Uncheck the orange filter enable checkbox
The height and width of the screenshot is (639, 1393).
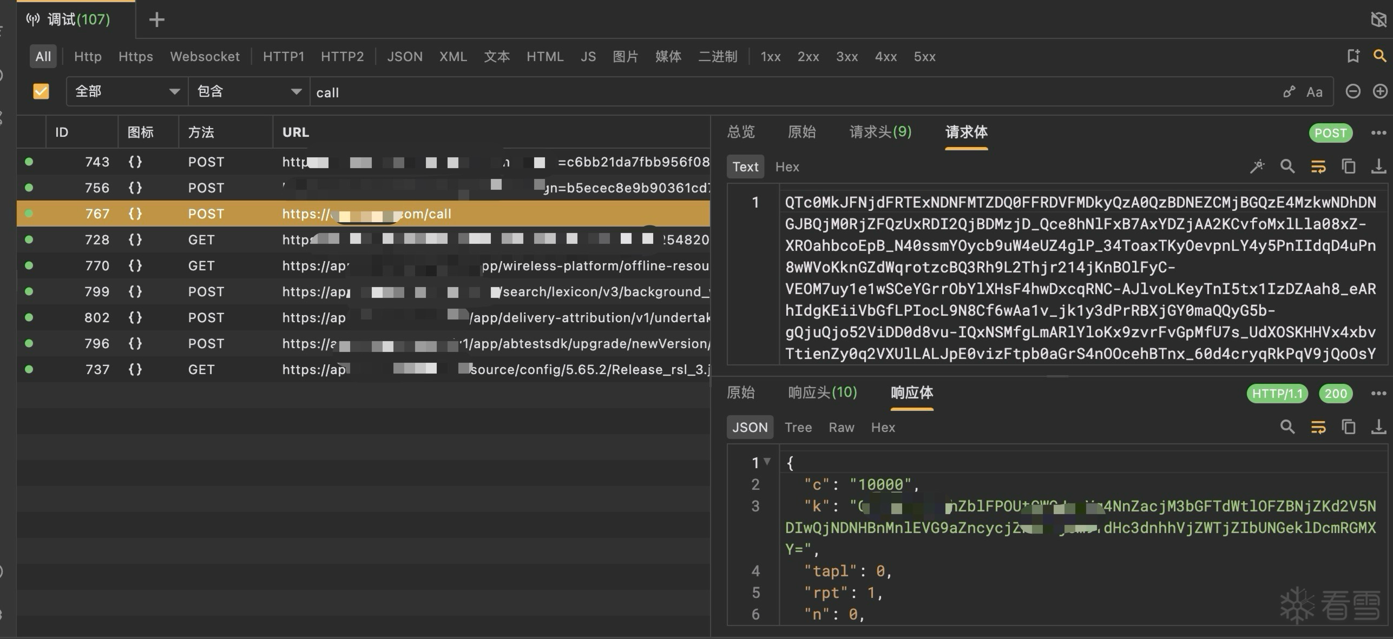pyautogui.click(x=41, y=91)
